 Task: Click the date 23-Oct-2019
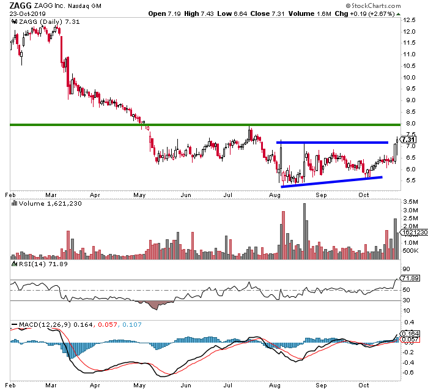[28, 13]
